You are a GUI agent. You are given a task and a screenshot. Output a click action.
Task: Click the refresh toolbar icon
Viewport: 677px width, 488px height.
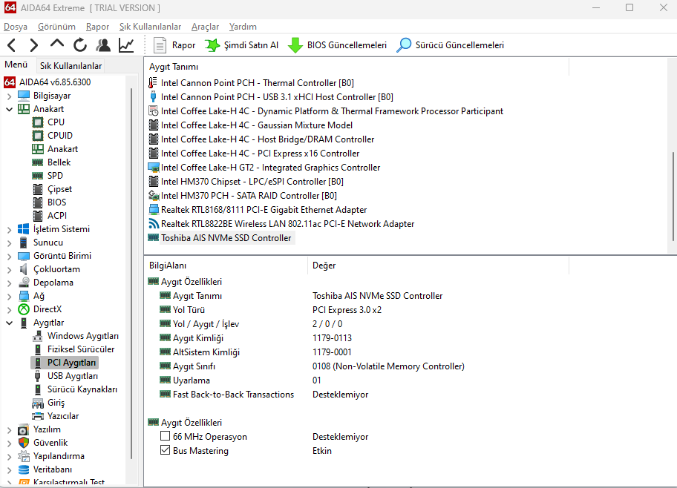(x=80, y=45)
